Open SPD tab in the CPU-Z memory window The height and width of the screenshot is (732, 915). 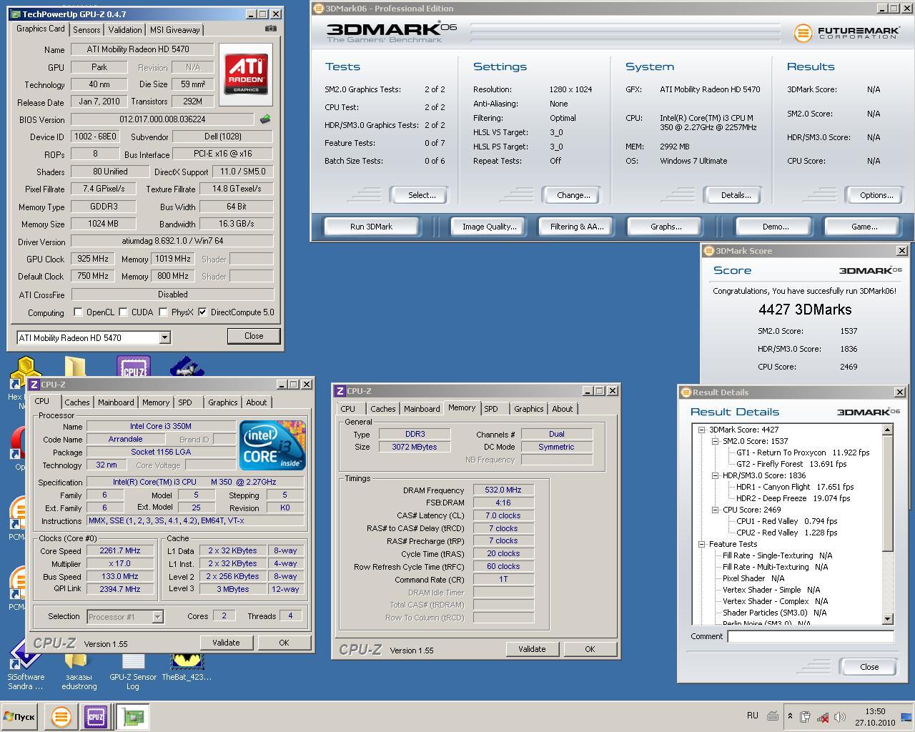[x=491, y=409]
